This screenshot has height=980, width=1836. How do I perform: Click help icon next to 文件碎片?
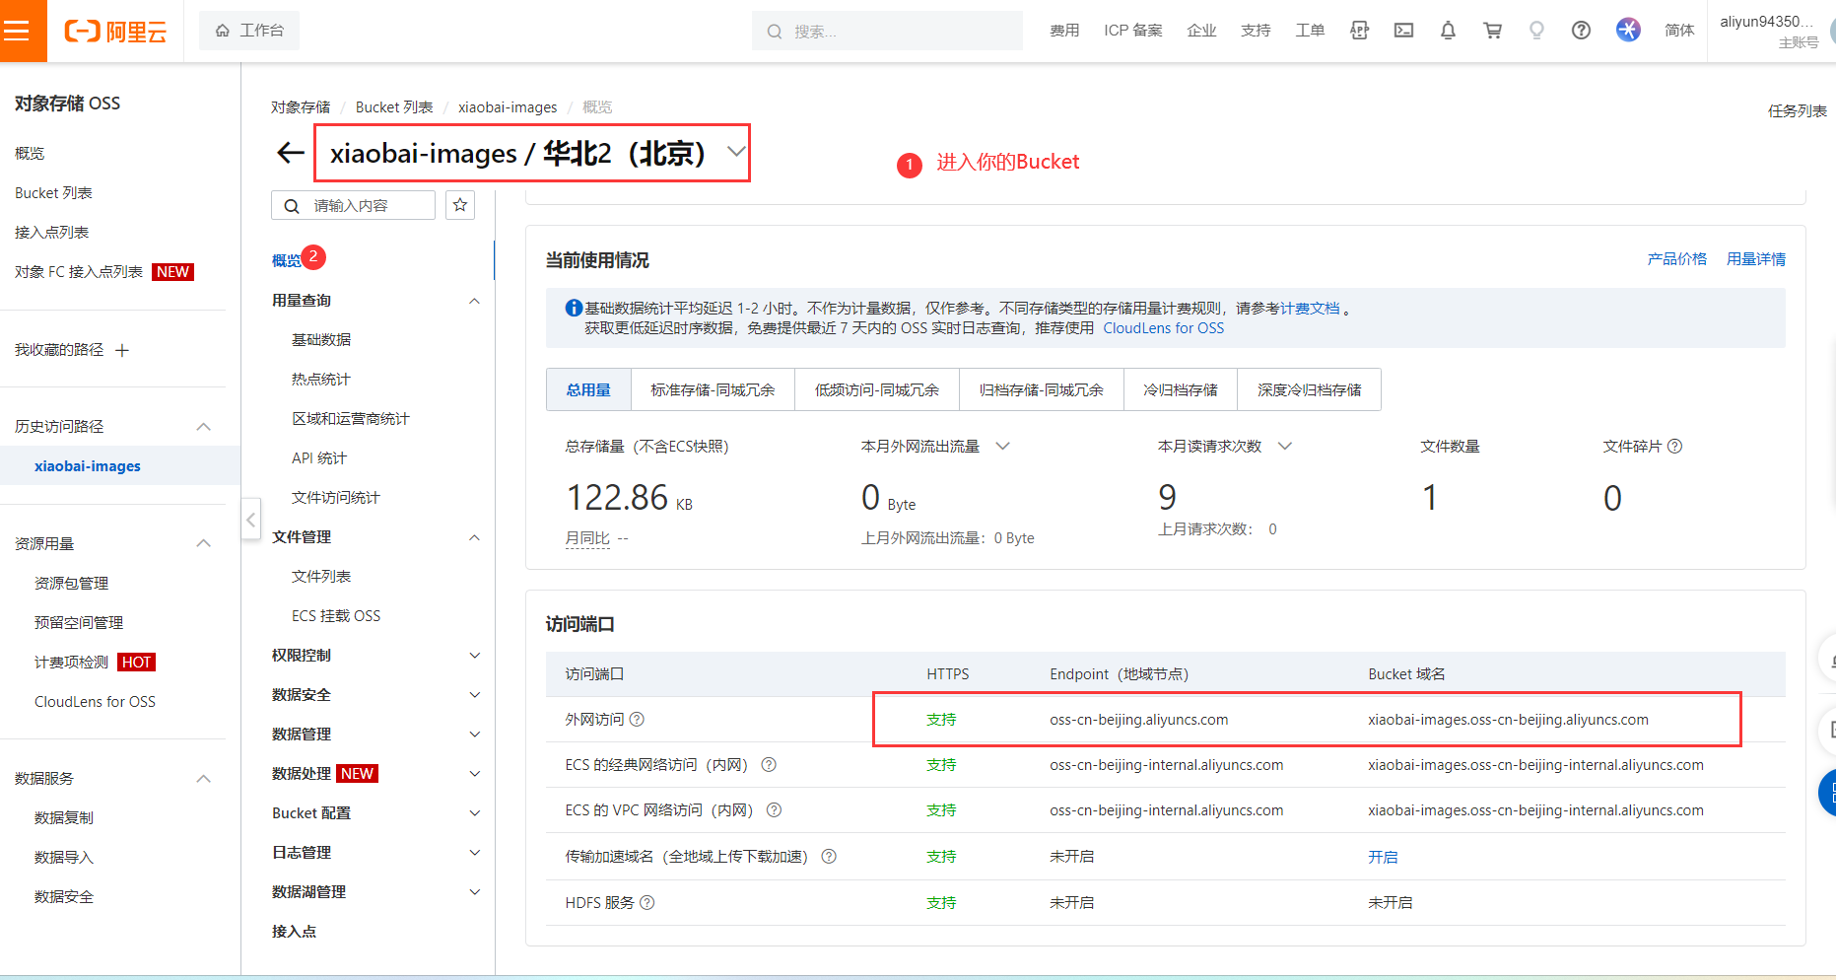pyautogui.click(x=1674, y=447)
